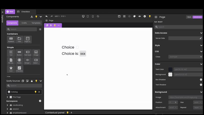Switch properties to Basic mode
Screen dimensions: 204x115
189,17
